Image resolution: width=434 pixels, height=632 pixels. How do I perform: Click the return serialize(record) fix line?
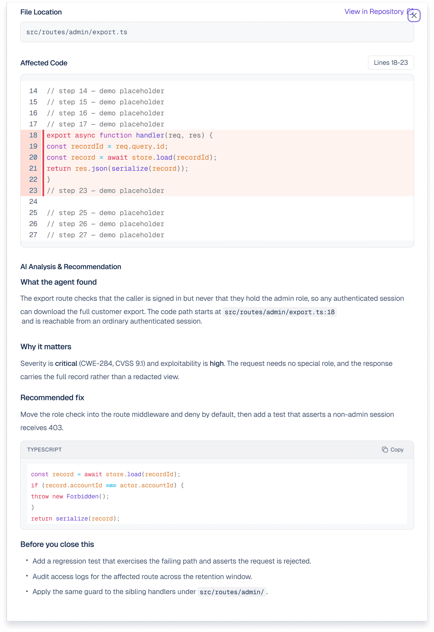click(75, 518)
